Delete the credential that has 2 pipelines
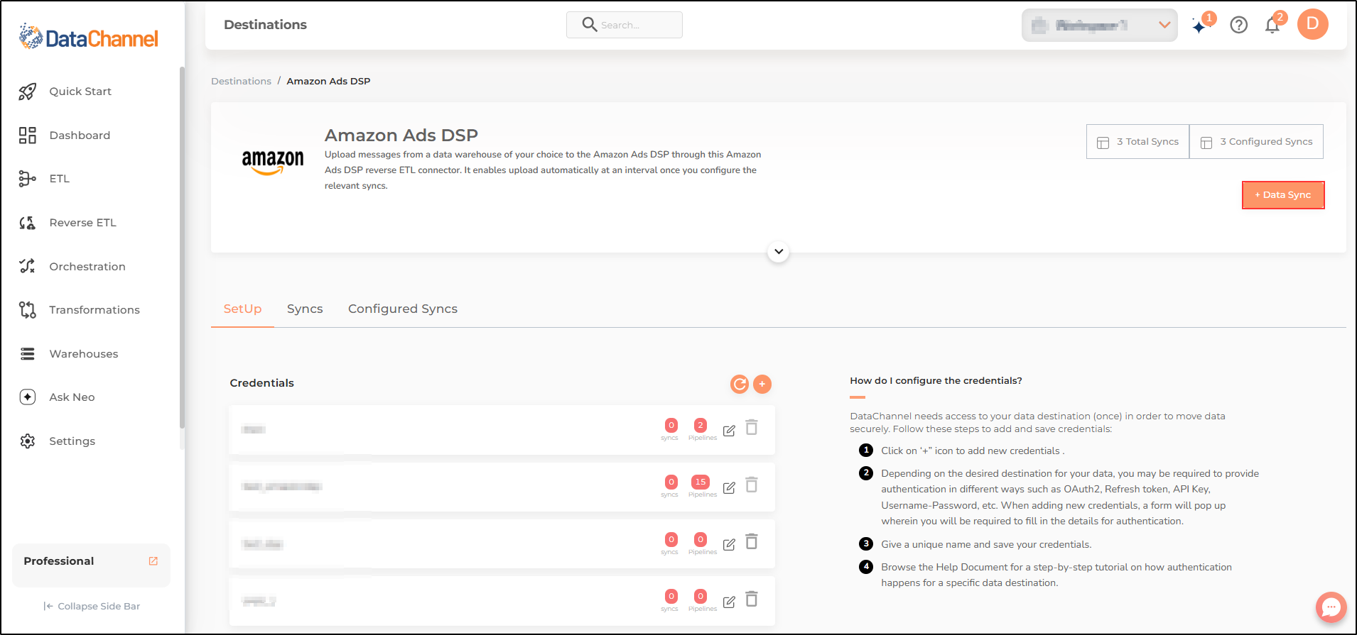1357x635 pixels. click(752, 427)
